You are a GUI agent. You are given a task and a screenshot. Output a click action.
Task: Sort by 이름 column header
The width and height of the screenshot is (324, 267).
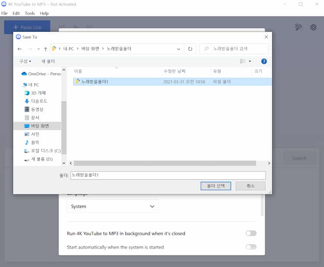point(78,71)
